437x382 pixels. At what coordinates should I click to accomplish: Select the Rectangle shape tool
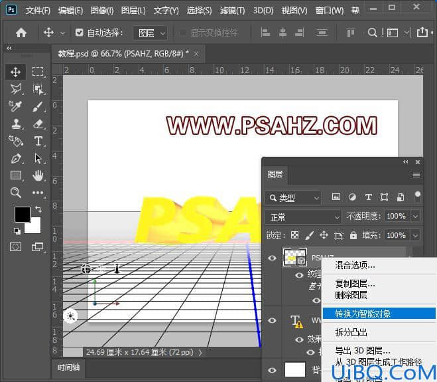click(16, 175)
